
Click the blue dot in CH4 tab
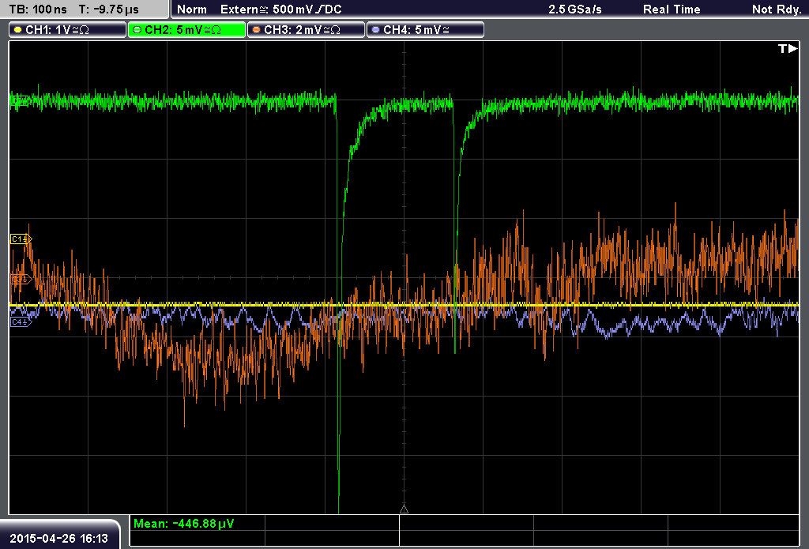[x=375, y=30]
